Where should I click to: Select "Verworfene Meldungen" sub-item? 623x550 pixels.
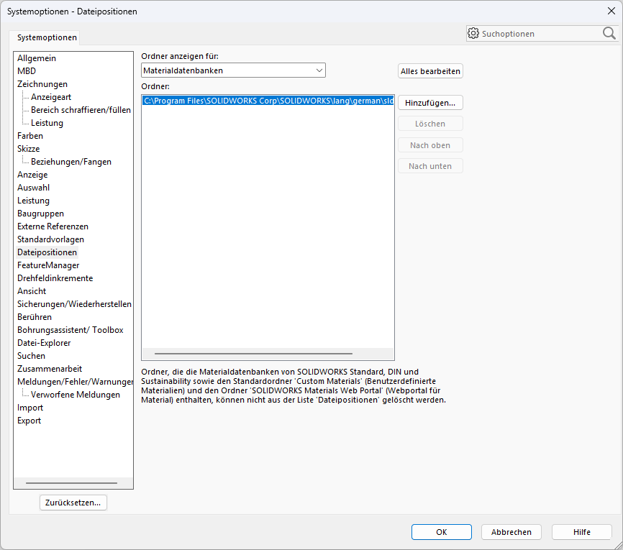tap(75, 394)
